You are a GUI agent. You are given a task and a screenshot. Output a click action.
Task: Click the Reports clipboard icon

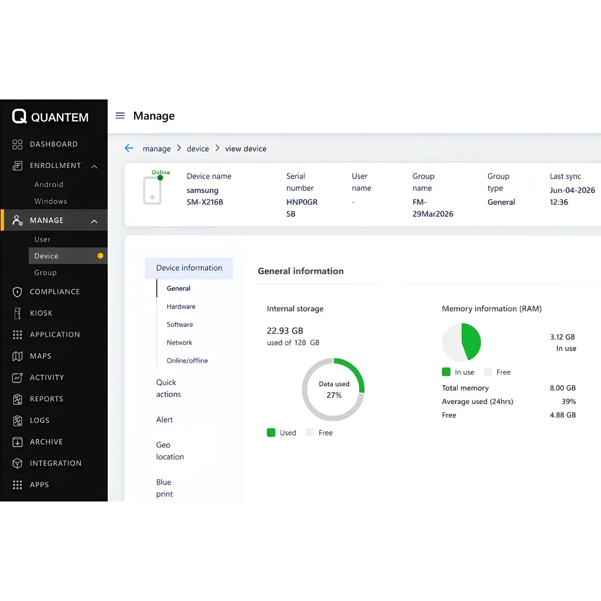[17, 399]
